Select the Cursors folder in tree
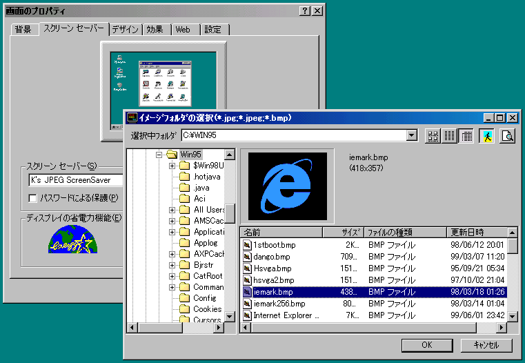Image resolution: width=525 pixels, height=363 pixels. 207,320
